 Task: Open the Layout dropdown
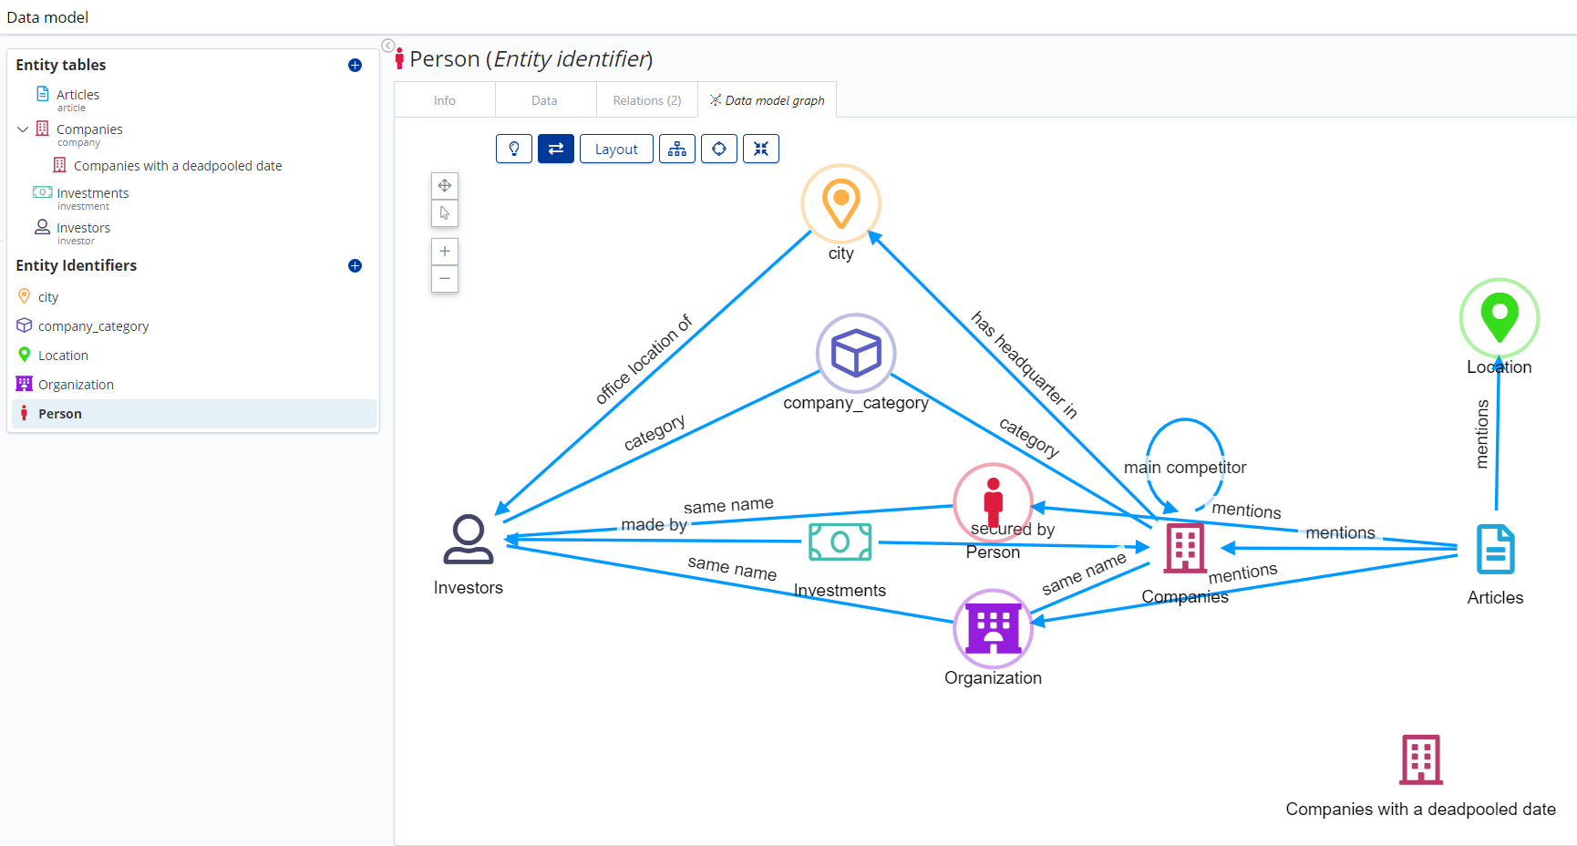pyautogui.click(x=616, y=148)
